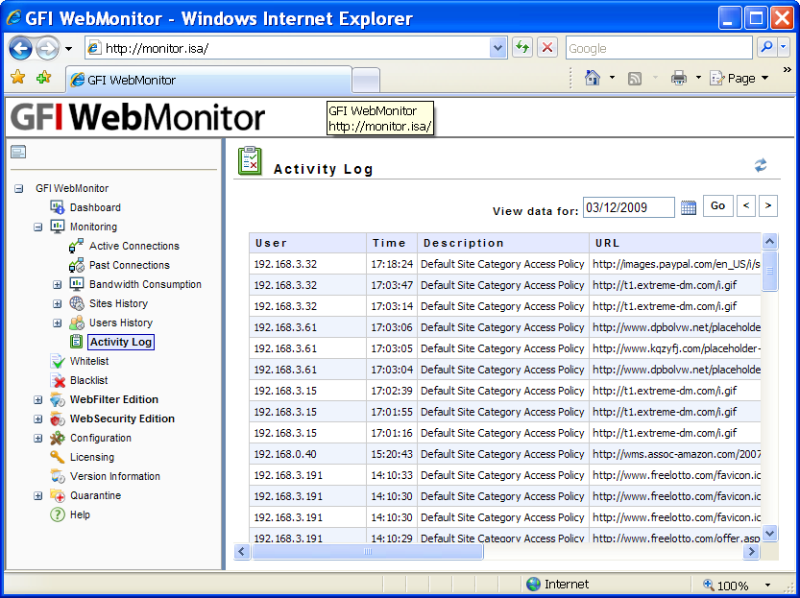Screen dimensions: 800x598
Task: Expand the WebFilter Edition node
Action: 38,400
